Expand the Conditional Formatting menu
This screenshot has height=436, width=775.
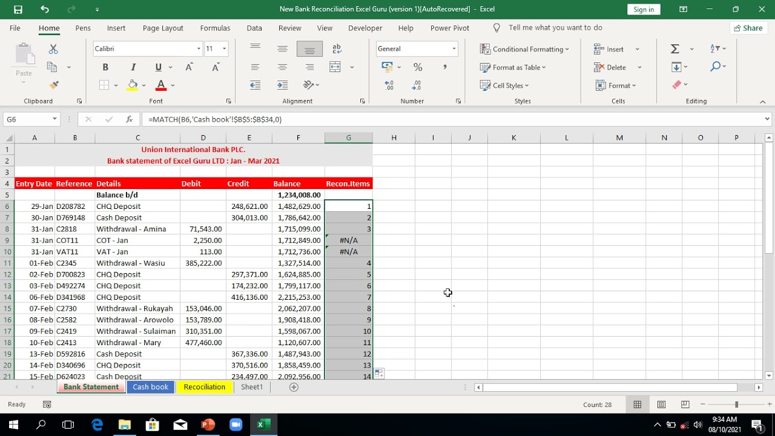coord(524,49)
